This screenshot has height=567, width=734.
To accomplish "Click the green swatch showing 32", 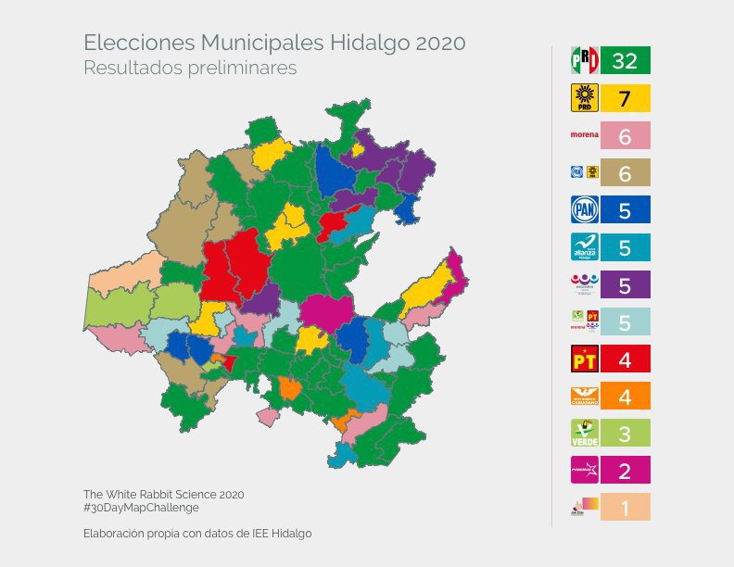I will pos(625,61).
